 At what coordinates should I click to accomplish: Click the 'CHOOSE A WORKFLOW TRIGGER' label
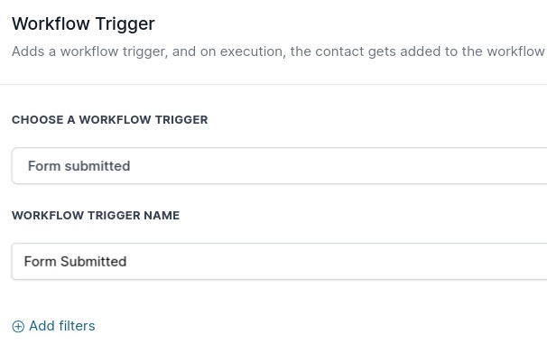point(109,120)
